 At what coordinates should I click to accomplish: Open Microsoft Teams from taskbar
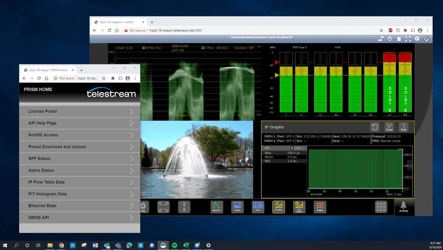pos(118,245)
